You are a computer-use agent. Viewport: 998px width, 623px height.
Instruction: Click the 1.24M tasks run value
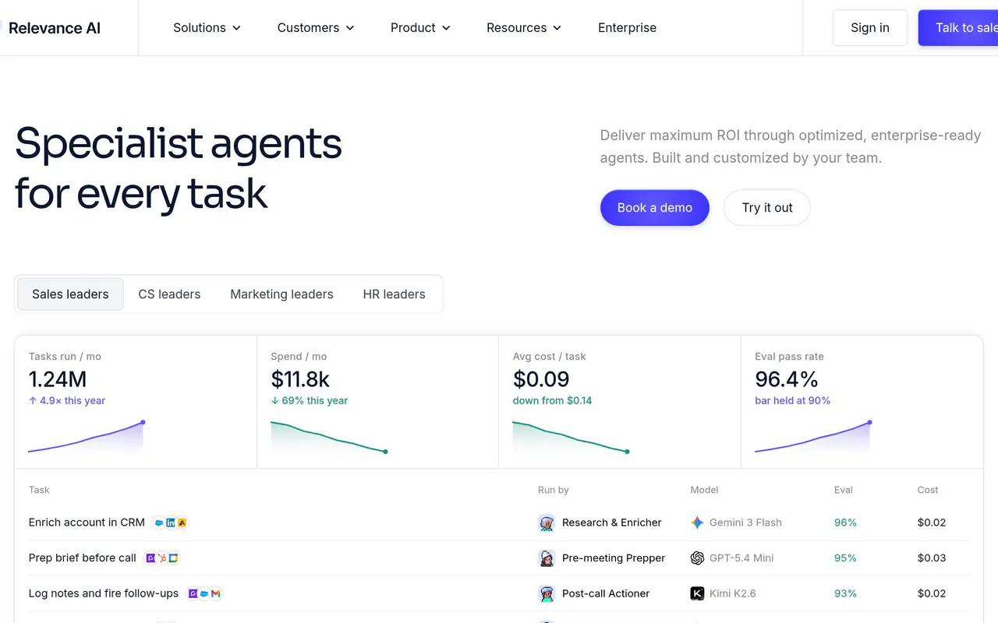58,379
